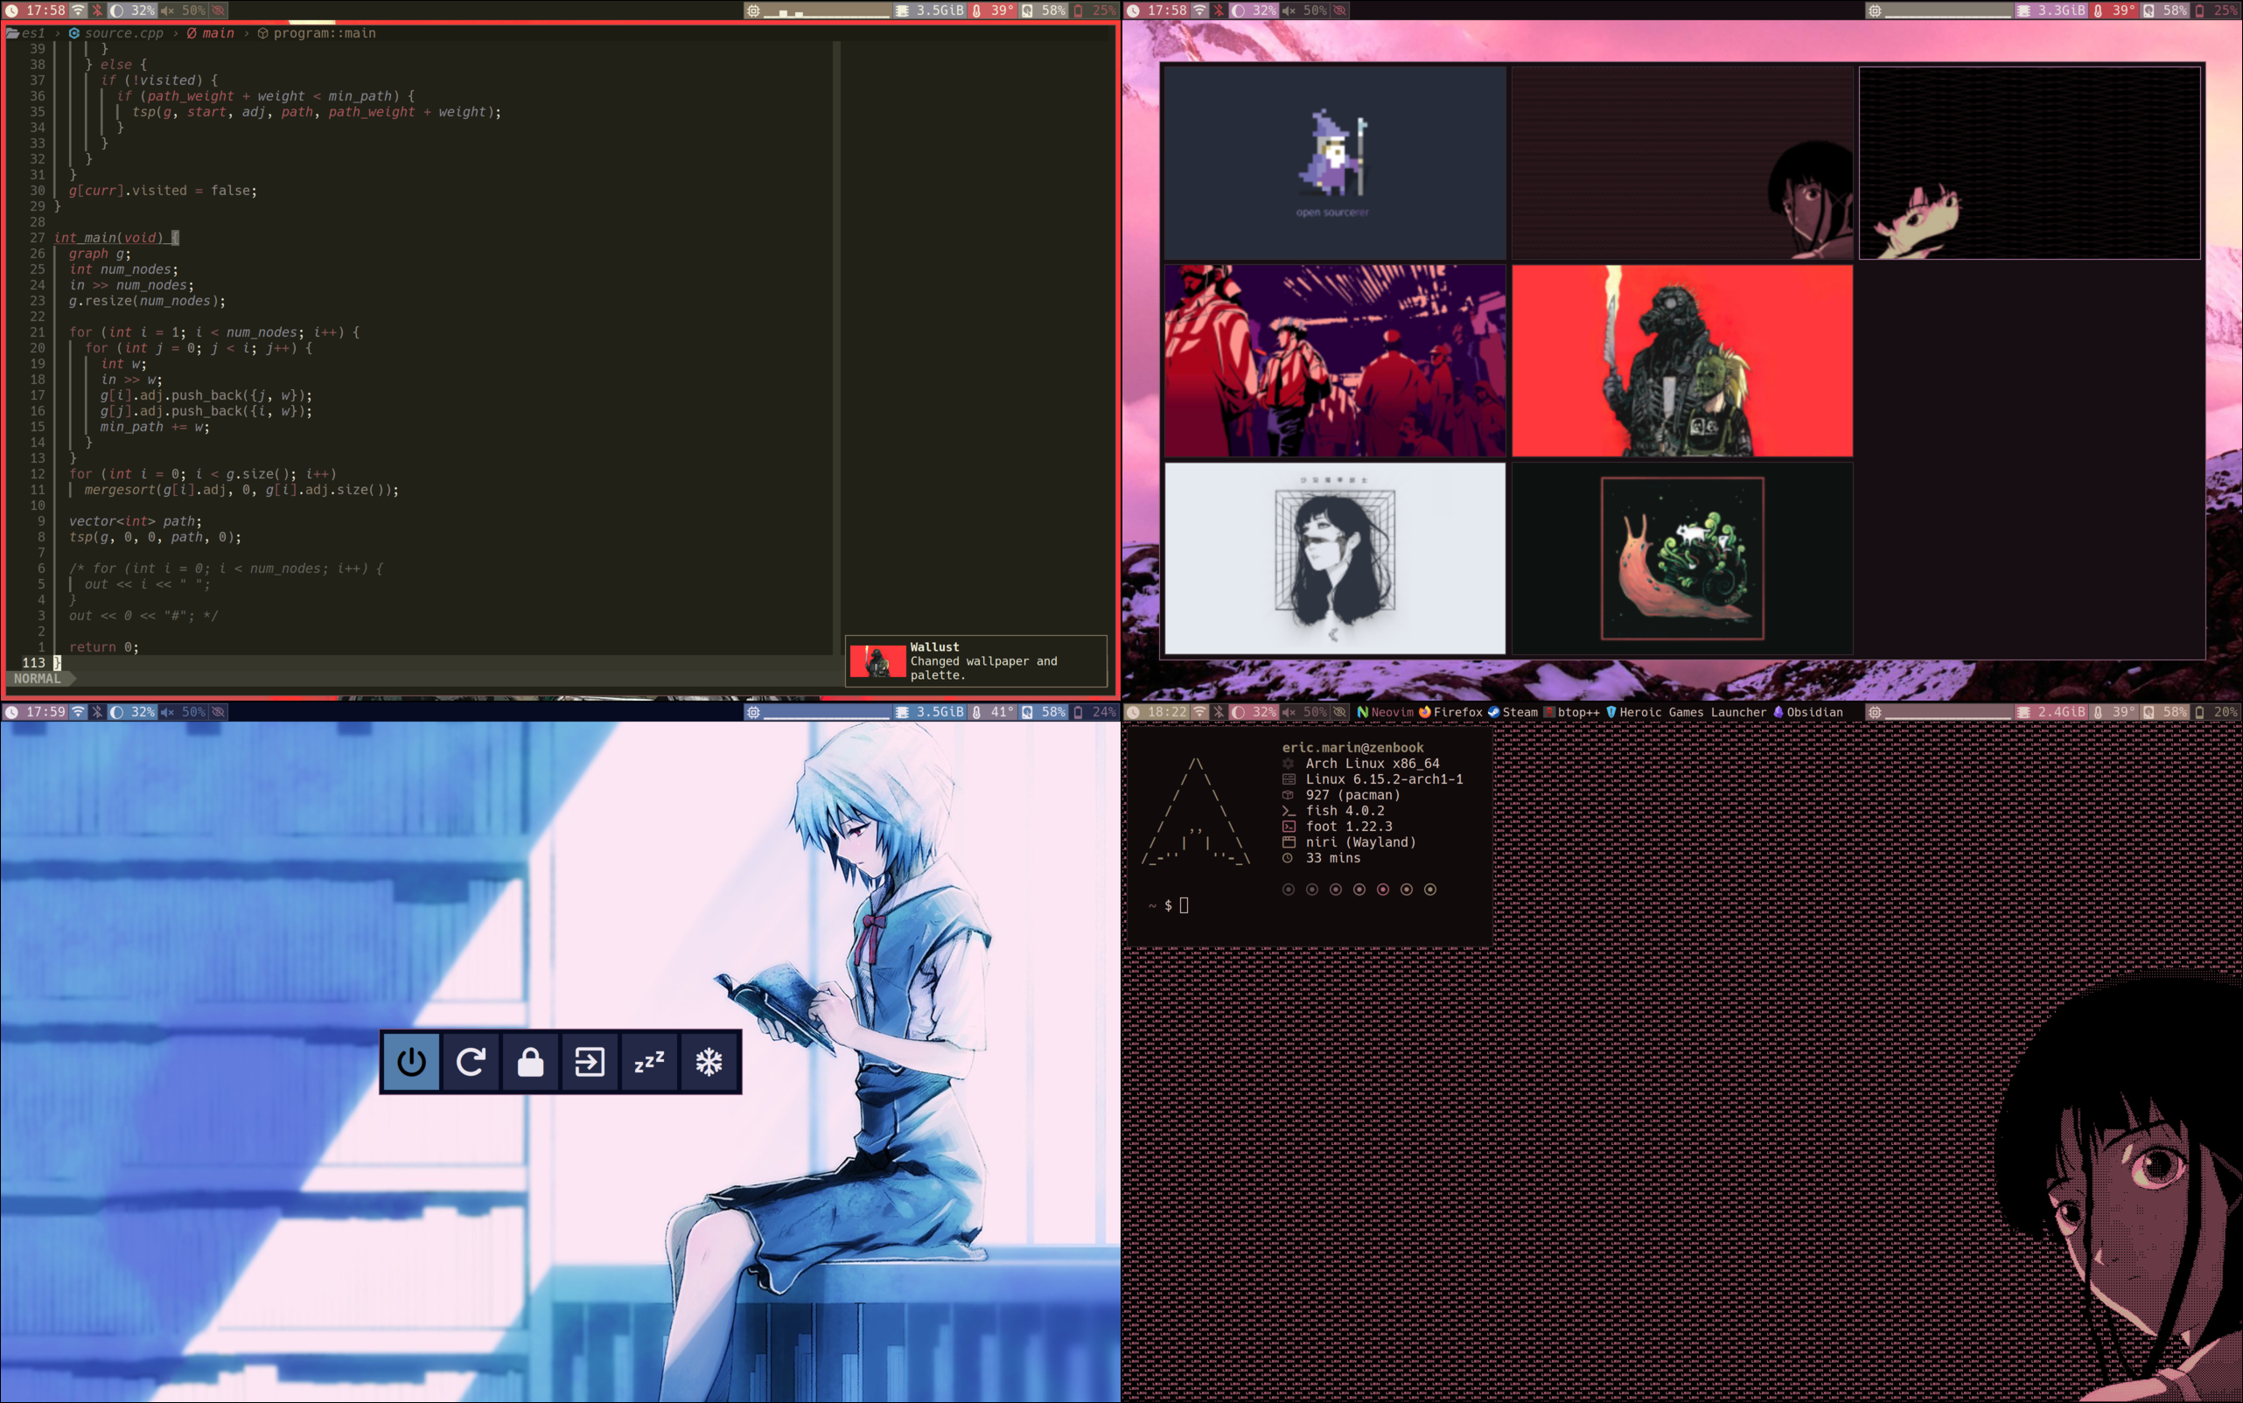Pick the purple-red crowd scene wallpaper
The image size is (2243, 1403).
[x=1334, y=361]
